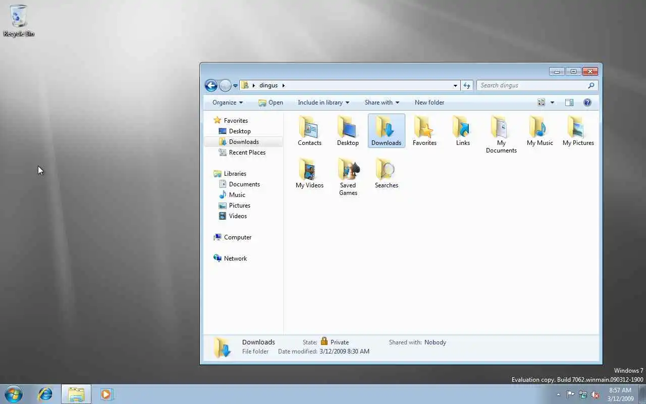Image resolution: width=646 pixels, height=404 pixels.
Task: Open the Start menu orb
Action: [x=13, y=394]
